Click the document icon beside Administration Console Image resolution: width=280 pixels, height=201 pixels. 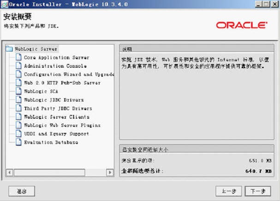click(18, 66)
